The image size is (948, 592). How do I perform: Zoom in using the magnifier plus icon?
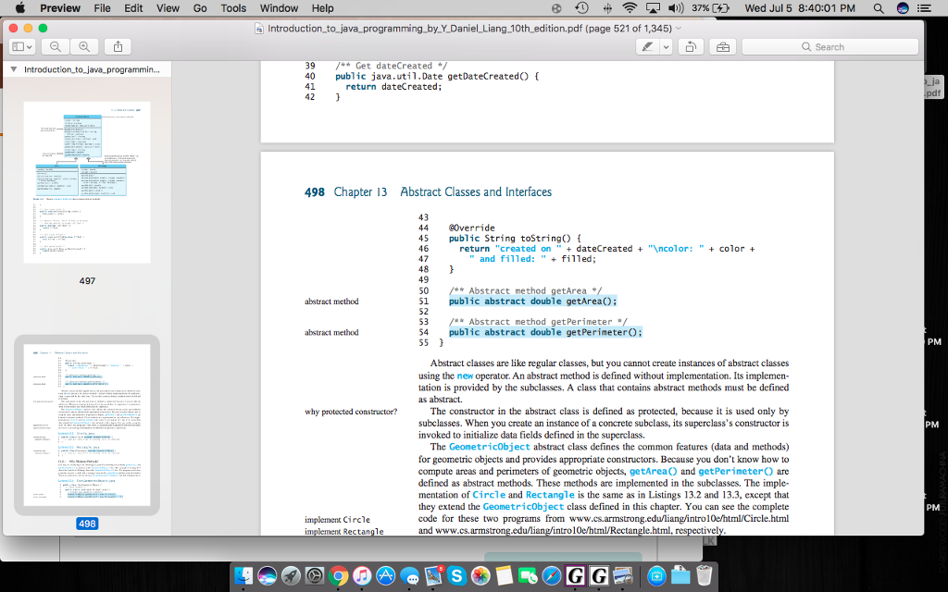(x=83, y=46)
